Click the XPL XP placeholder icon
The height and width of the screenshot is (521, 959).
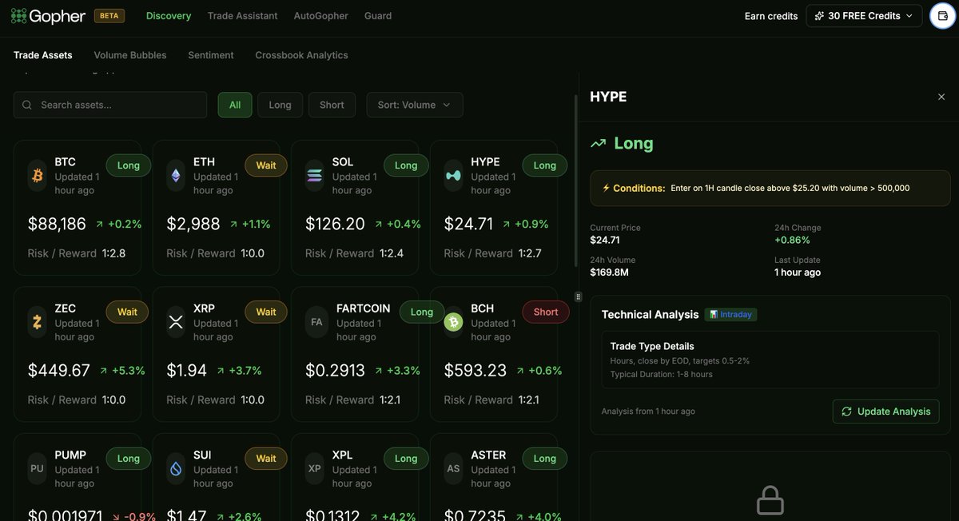pos(315,469)
